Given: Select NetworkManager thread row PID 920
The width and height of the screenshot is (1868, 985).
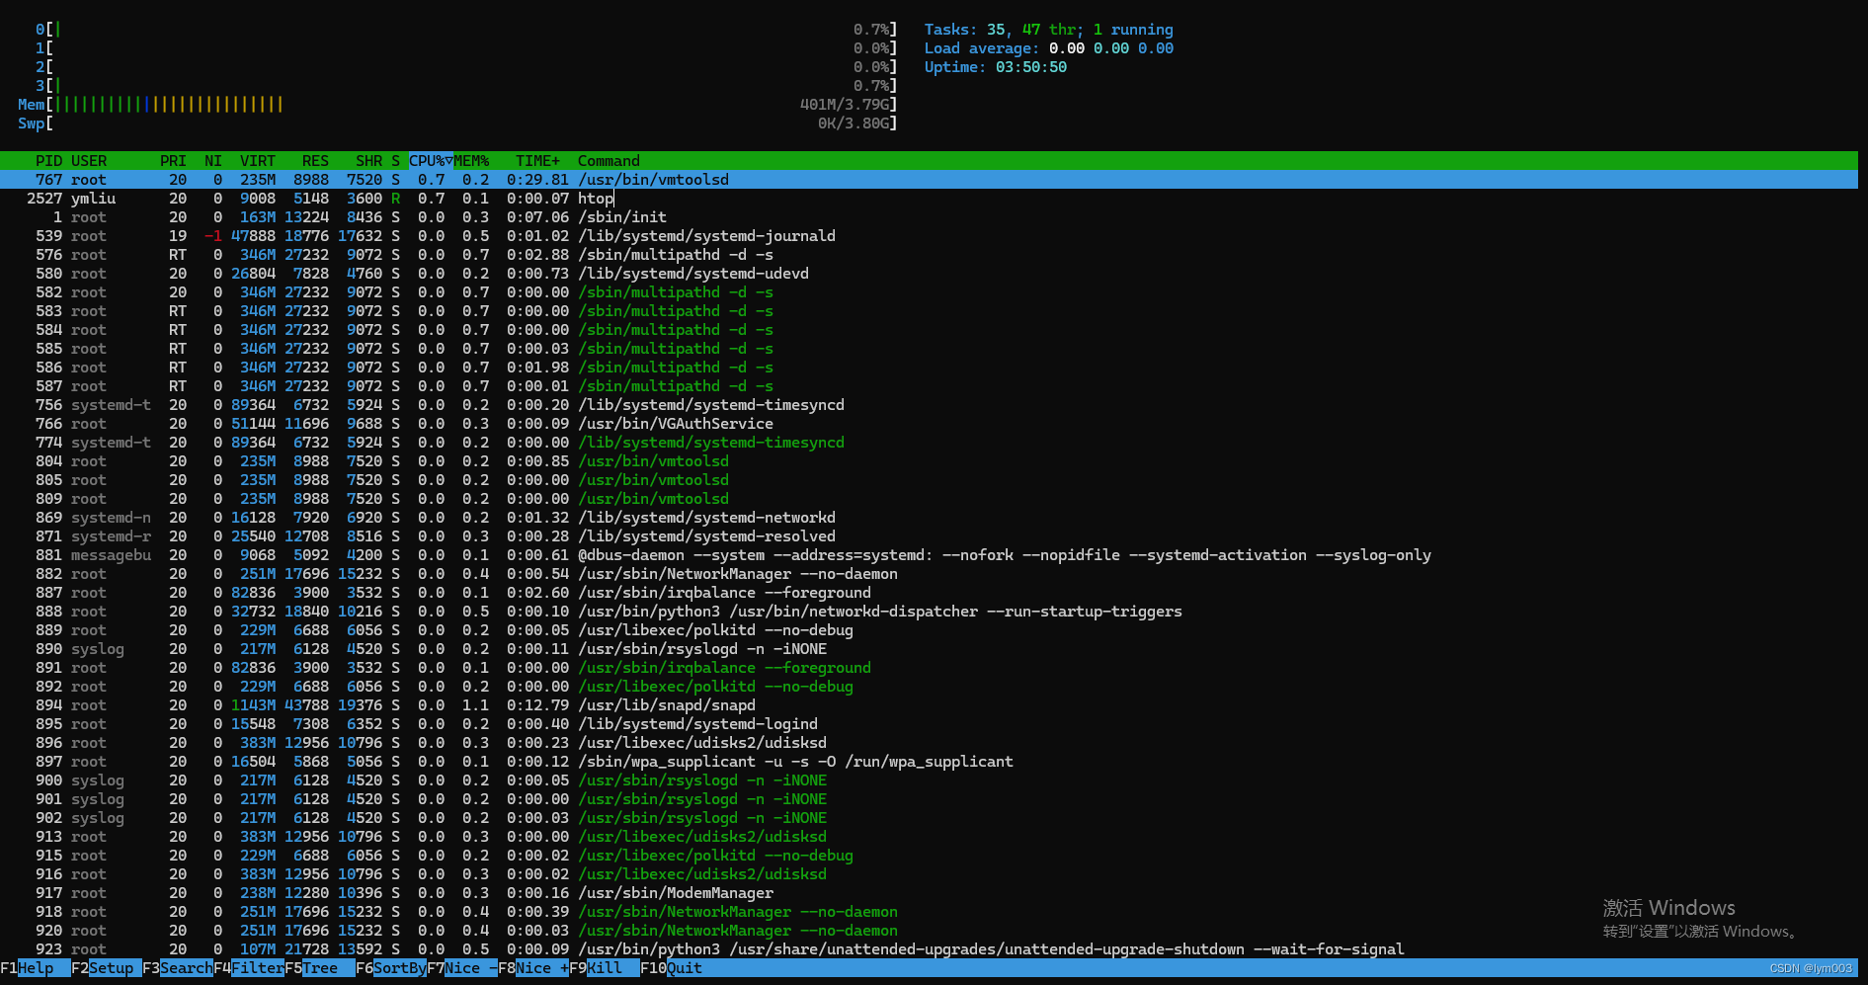Looking at the screenshot, I should 929,931.
